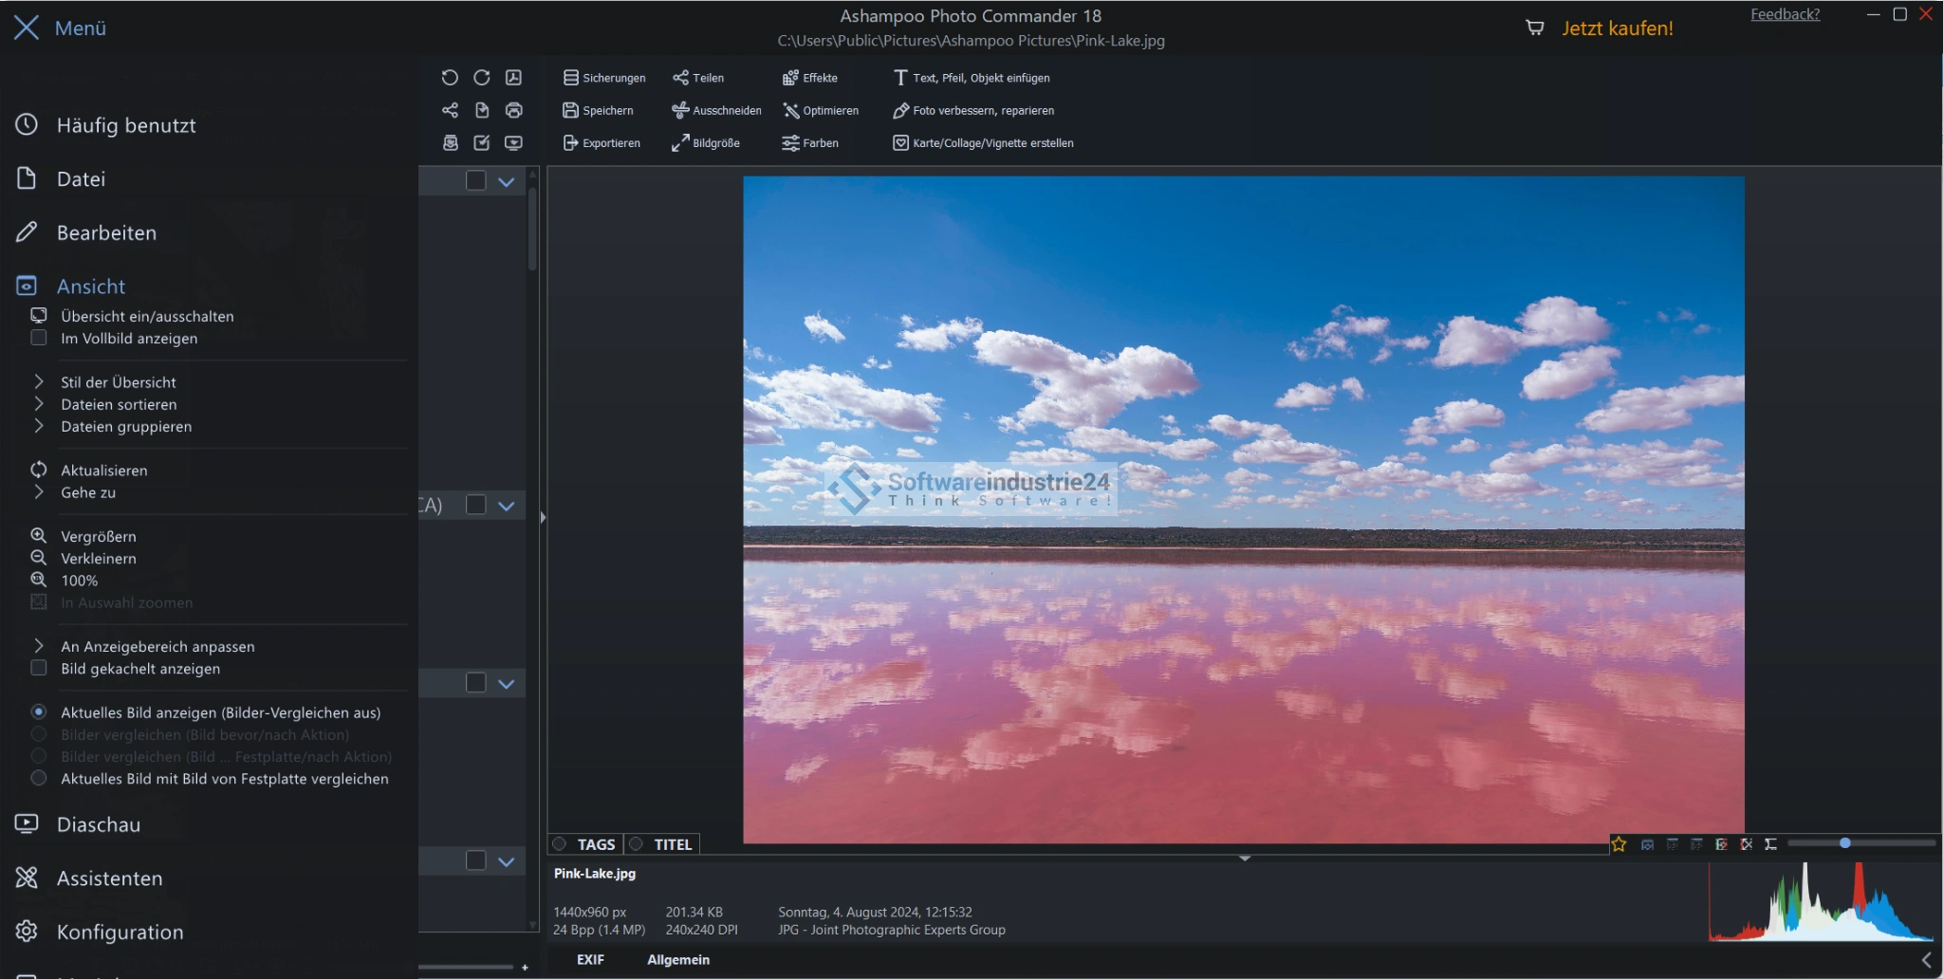Click Jetzt kaufen! purchase link

(x=1617, y=28)
